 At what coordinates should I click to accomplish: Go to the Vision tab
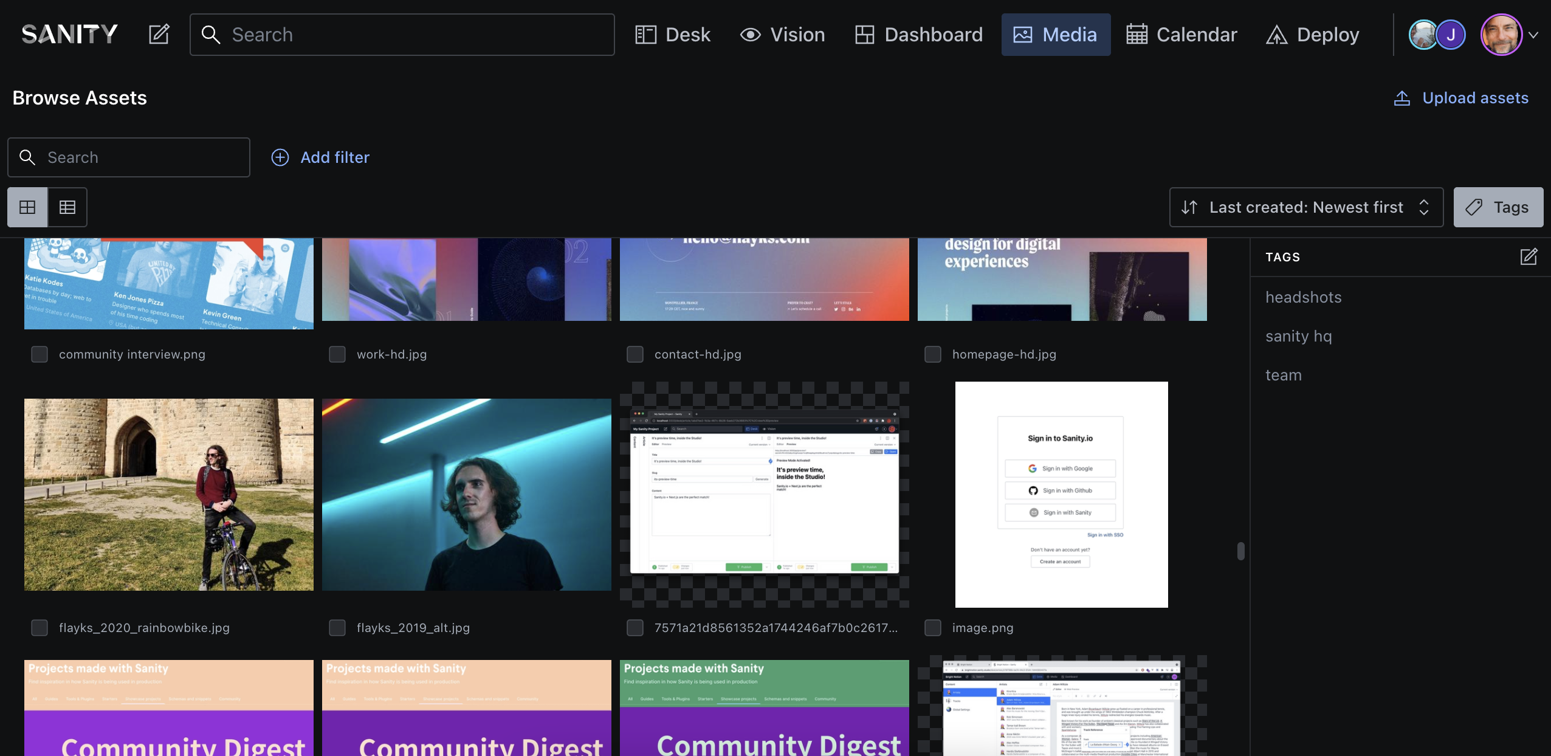782,35
